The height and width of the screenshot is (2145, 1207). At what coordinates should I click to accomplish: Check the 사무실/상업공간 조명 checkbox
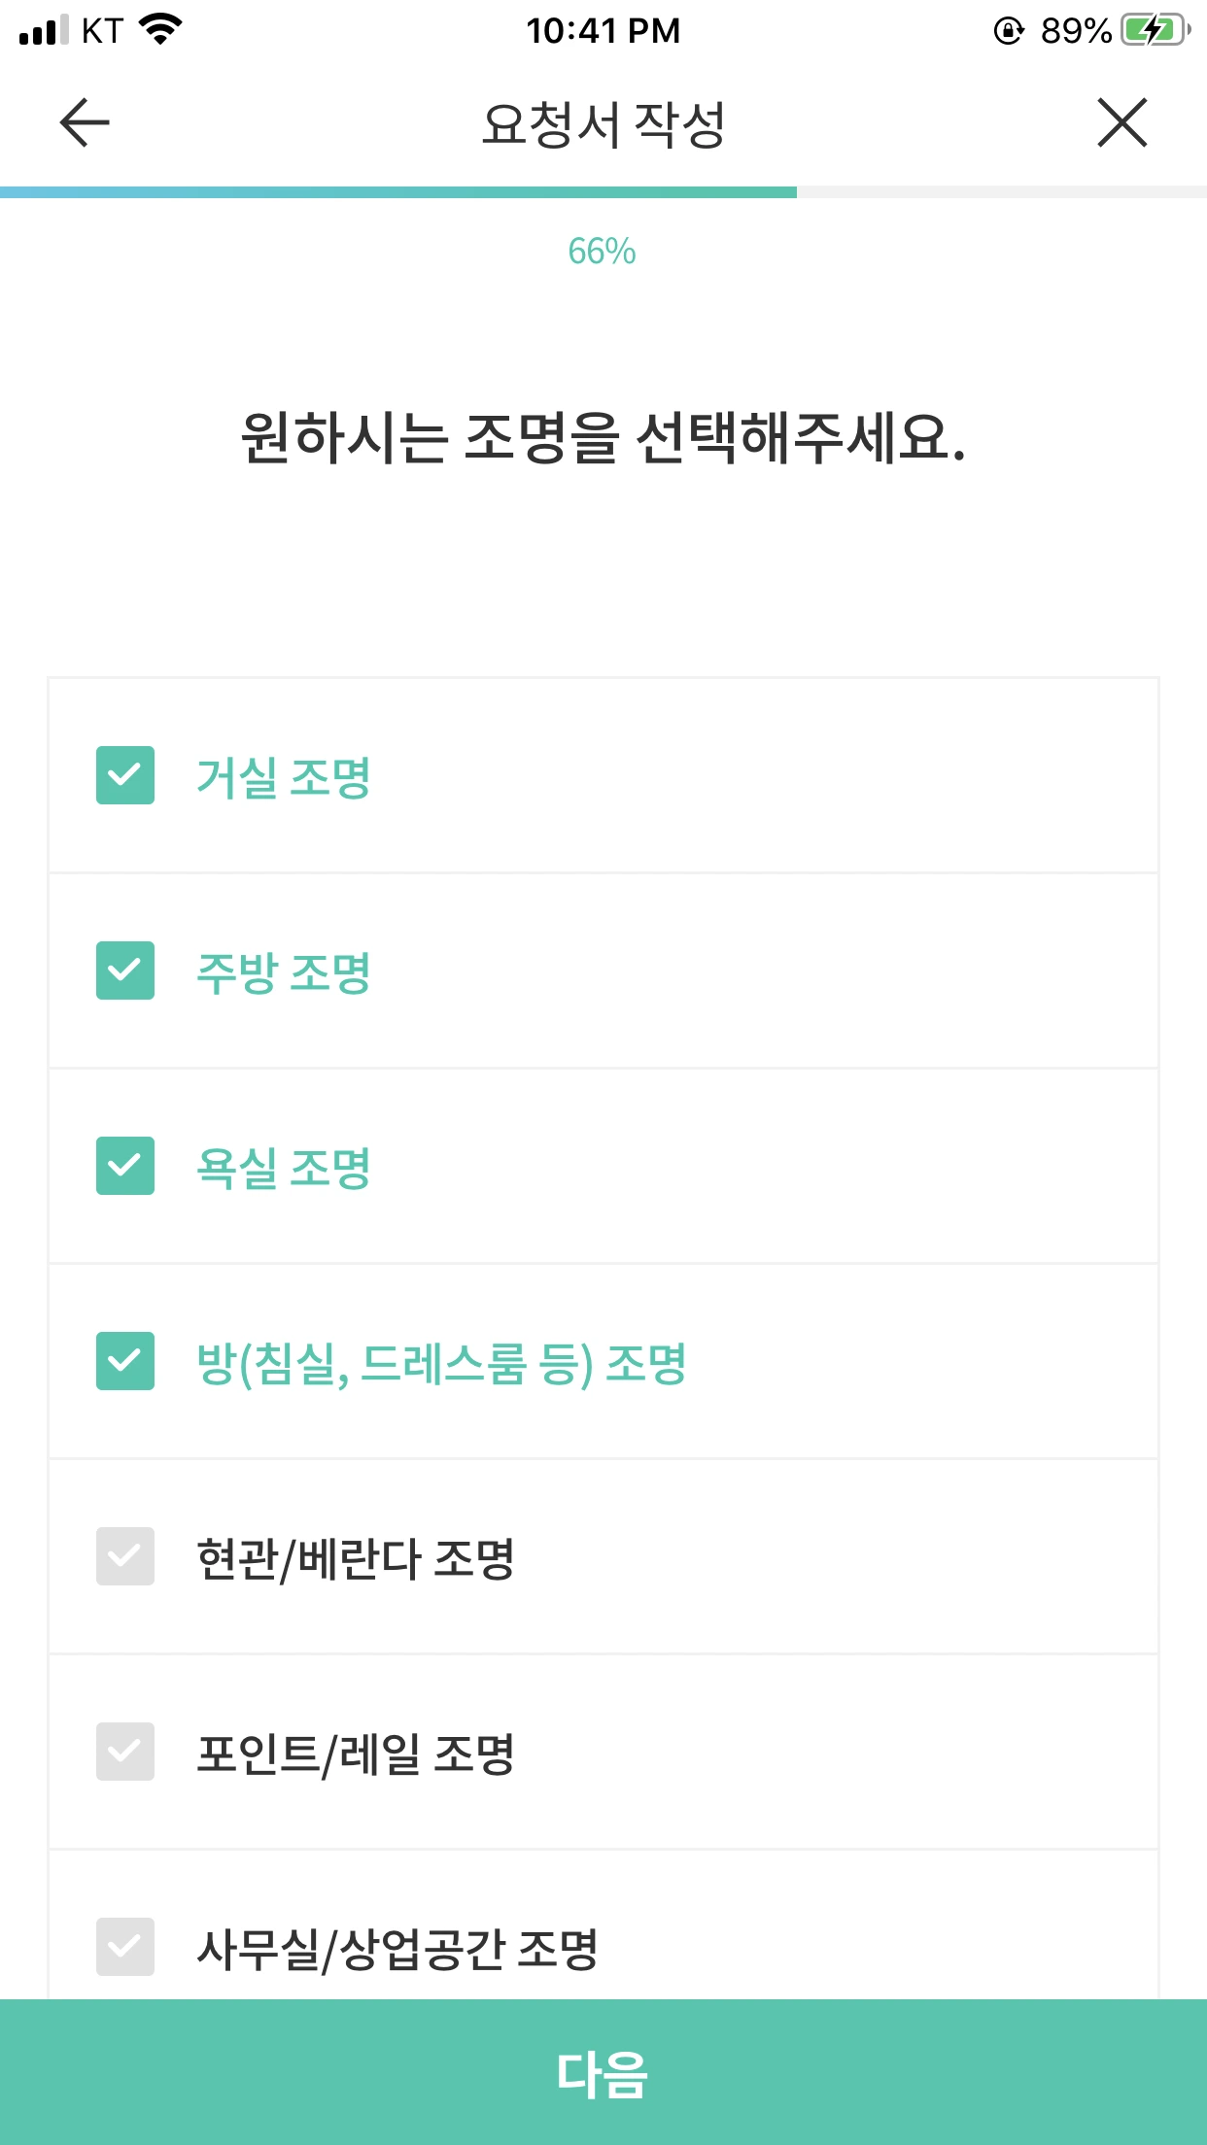125,1947
